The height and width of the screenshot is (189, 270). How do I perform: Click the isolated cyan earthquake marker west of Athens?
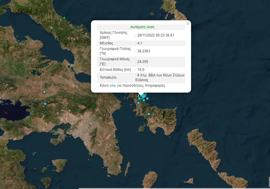[44, 92]
